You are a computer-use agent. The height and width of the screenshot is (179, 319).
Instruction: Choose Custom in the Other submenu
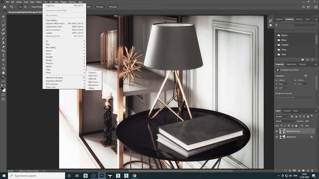pos(93,73)
